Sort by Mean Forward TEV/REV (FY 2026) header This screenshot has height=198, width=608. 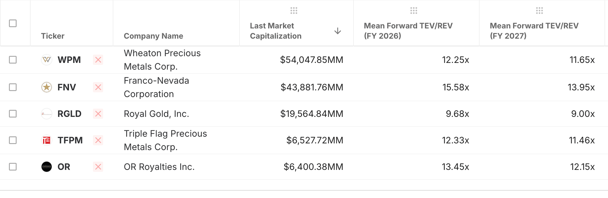pyautogui.click(x=408, y=31)
